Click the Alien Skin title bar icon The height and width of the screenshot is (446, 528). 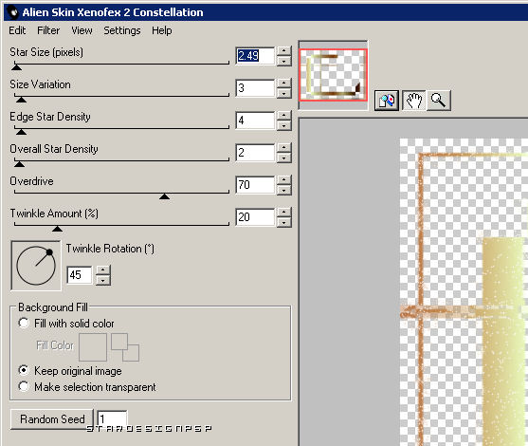click(x=13, y=12)
